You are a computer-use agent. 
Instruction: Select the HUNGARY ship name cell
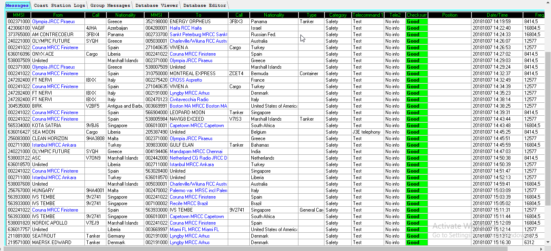coord(58,190)
